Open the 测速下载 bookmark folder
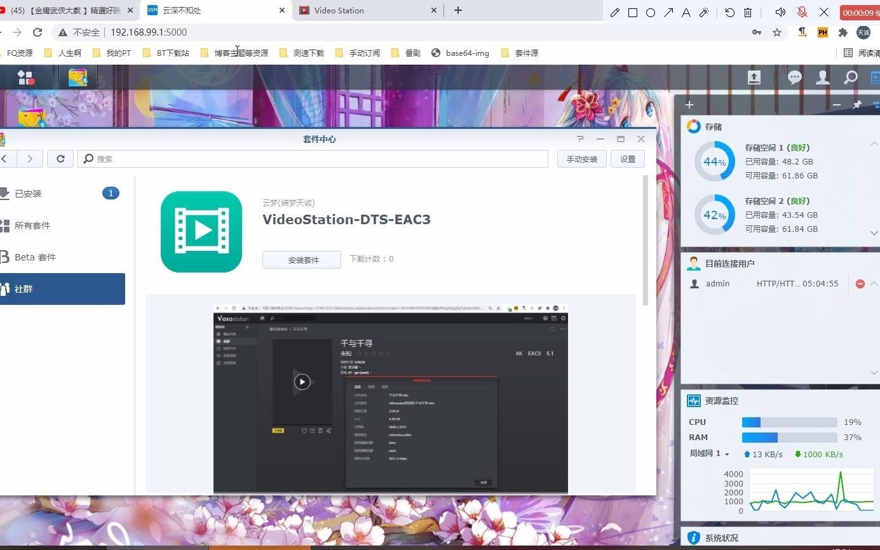 (302, 53)
